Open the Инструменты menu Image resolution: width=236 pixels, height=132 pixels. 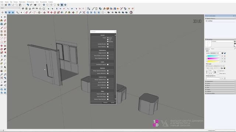[31, 2]
